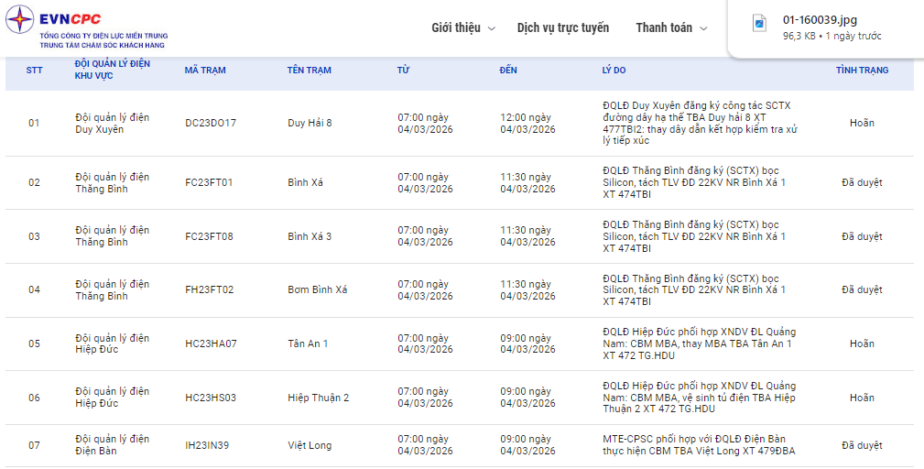The image size is (924, 469).
Task: Click the EVNCPC logo icon
Action: click(20, 18)
